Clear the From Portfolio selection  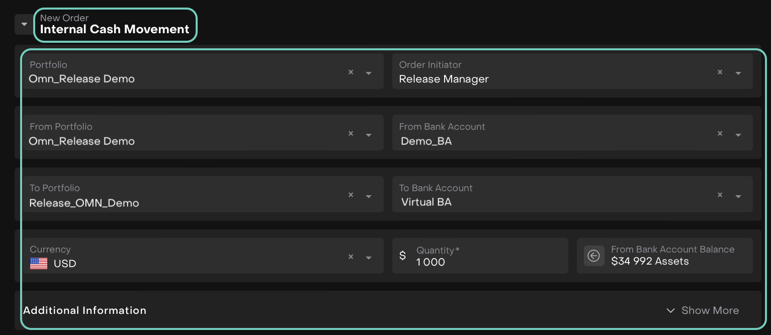pyautogui.click(x=351, y=134)
